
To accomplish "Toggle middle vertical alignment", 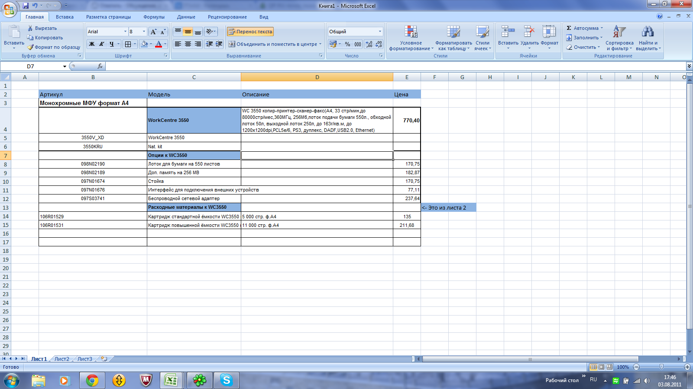I will (x=188, y=32).
